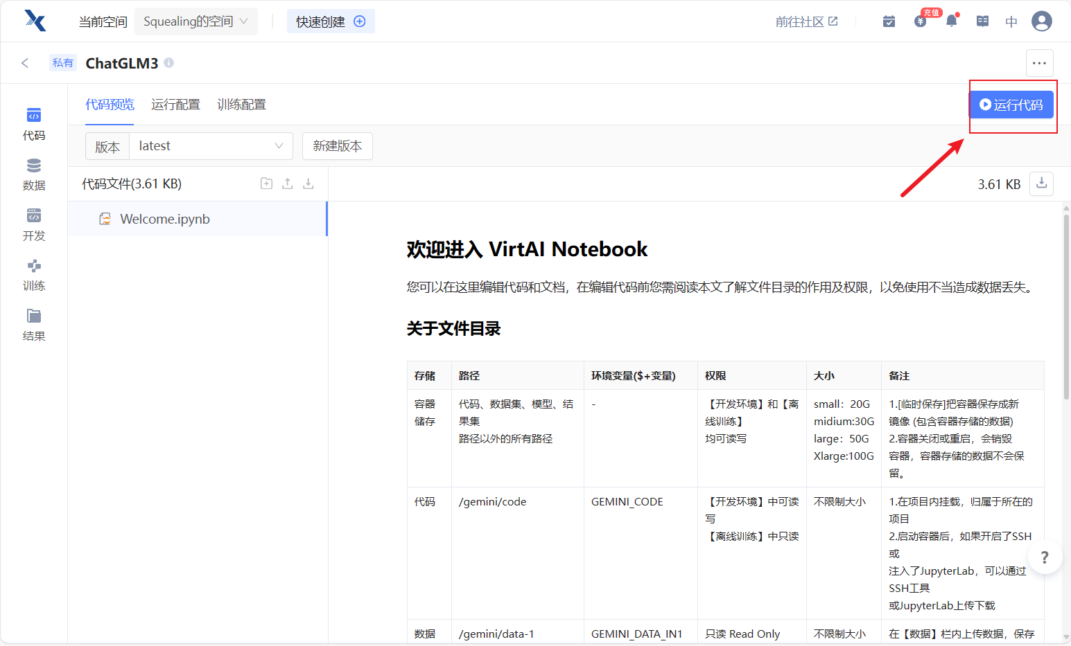This screenshot has height=646, width=1071.
Task: Toggle the language switch labeled 中
Action: tap(1011, 21)
